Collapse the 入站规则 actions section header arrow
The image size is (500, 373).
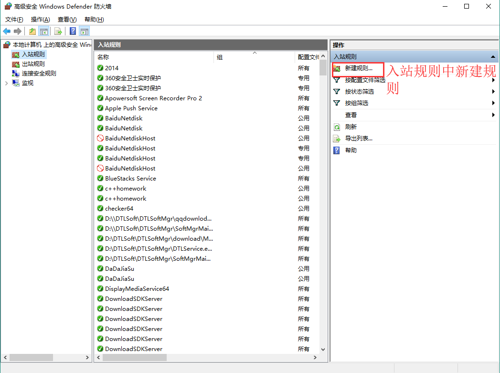coord(493,57)
